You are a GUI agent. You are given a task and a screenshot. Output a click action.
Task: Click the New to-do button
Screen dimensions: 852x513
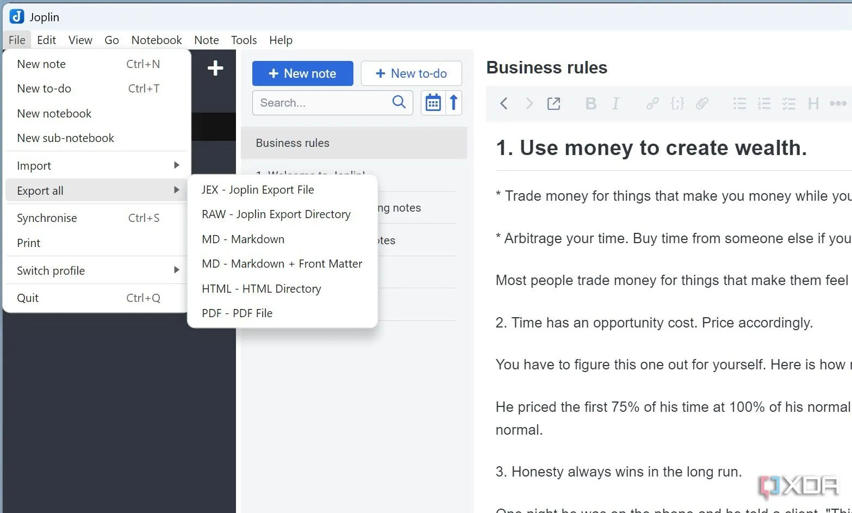click(x=412, y=73)
